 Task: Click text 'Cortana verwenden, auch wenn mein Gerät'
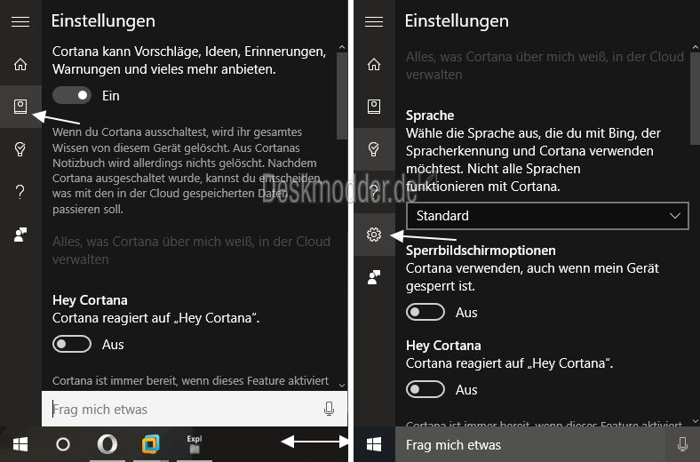pyautogui.click(x=532, y=268)
